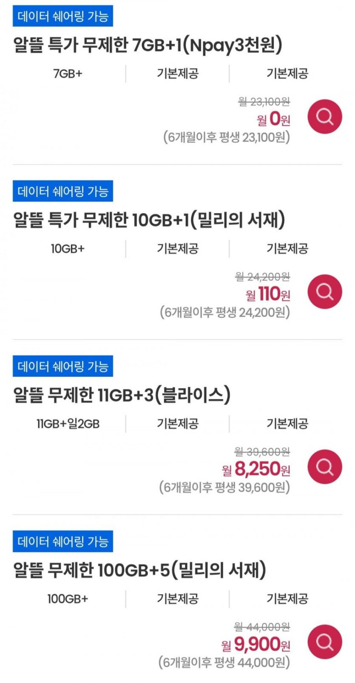
Task: Click magnifier icon for 100GB+5 밀리의 서재 plan
Action: (x=325, y=642)
